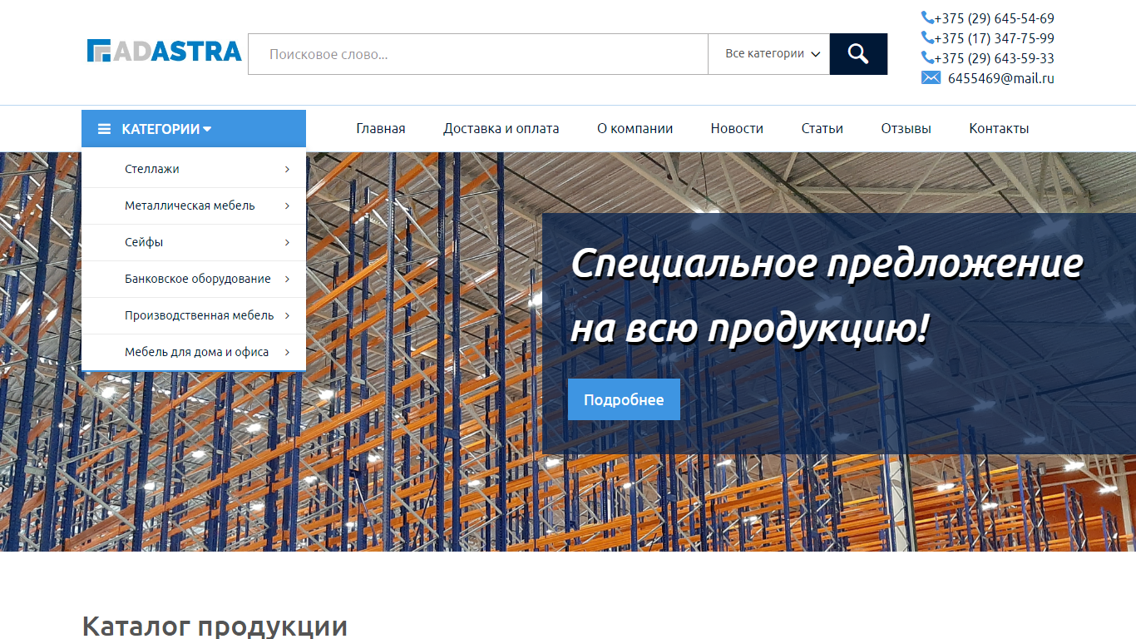Open the Контакты page
Screen dimensions: 1136x639
999,128
